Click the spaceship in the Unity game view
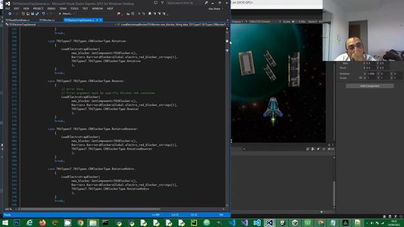Viewport: 404px width, 227px height. pos(273,111)
